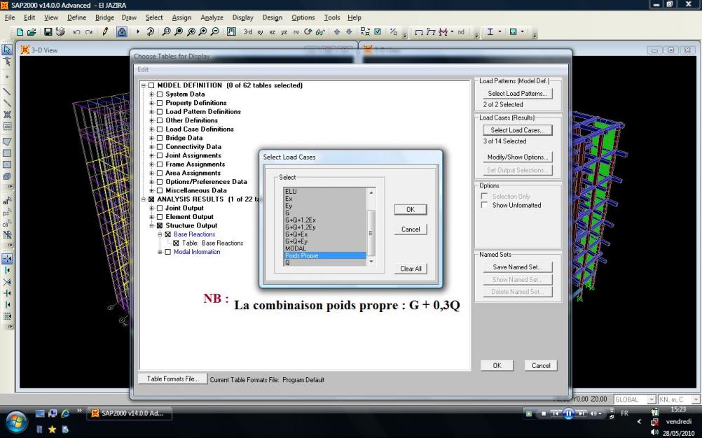Check the Element Output checkbox
Screen dimensions: 702x438
pyautogui.click(x=159, y=217)
